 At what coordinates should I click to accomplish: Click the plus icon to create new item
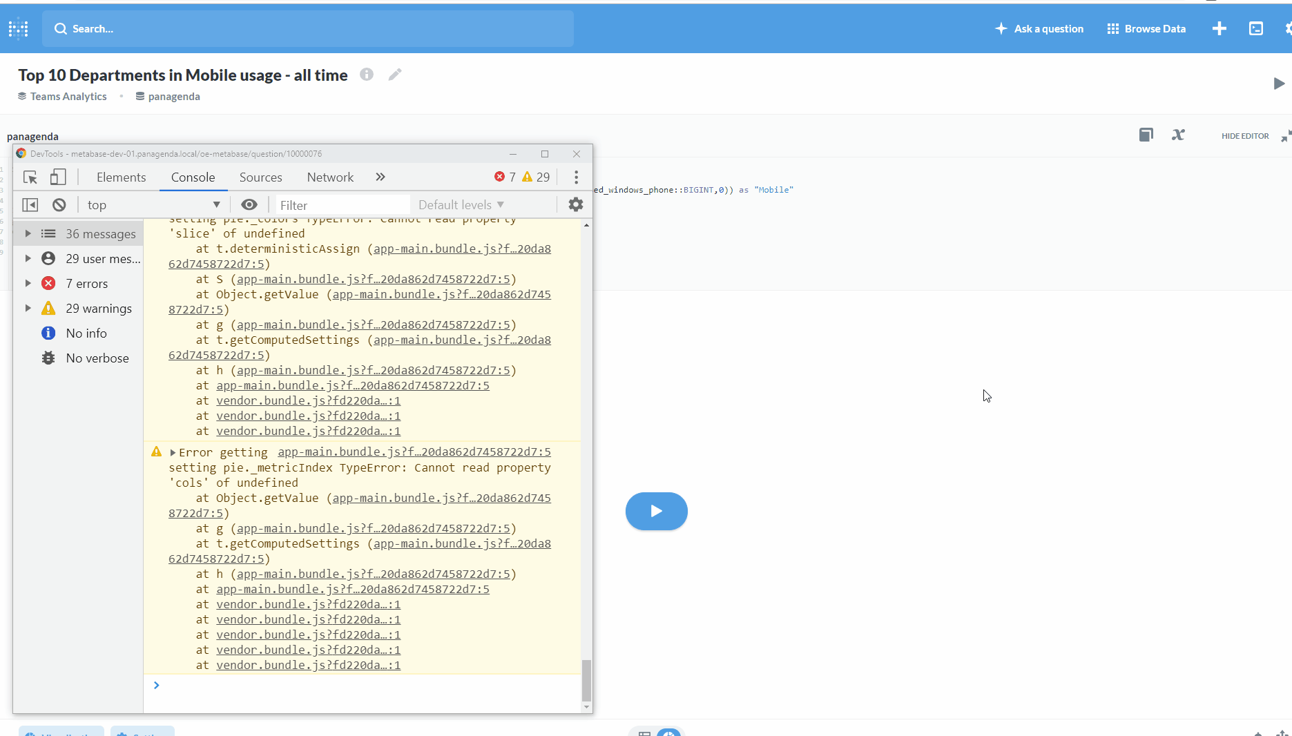(1219, 28)
